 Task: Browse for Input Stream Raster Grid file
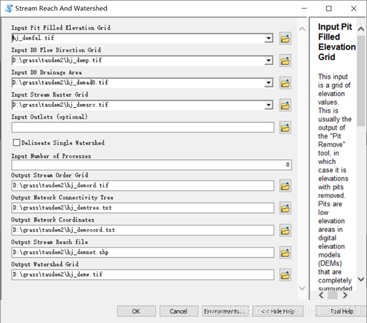coord(286,105)
